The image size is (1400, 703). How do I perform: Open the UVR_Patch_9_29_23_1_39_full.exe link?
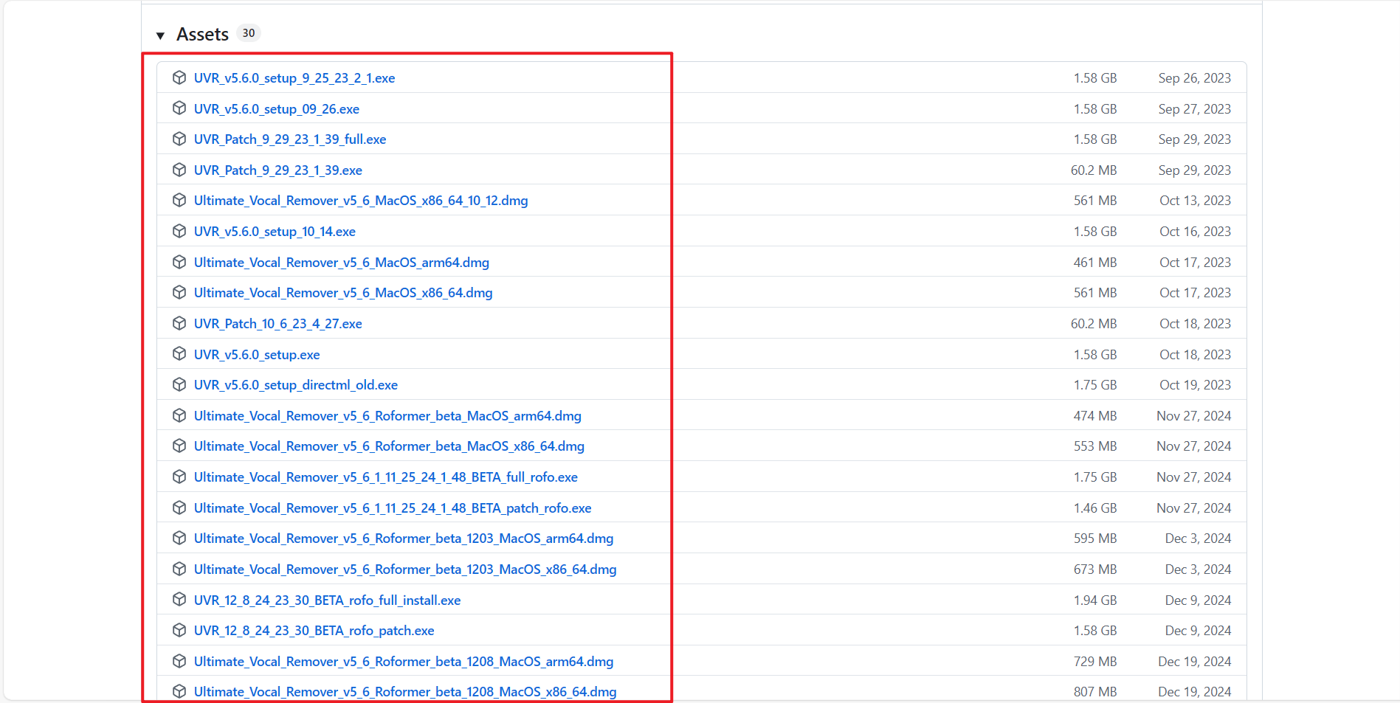(290, 139)
